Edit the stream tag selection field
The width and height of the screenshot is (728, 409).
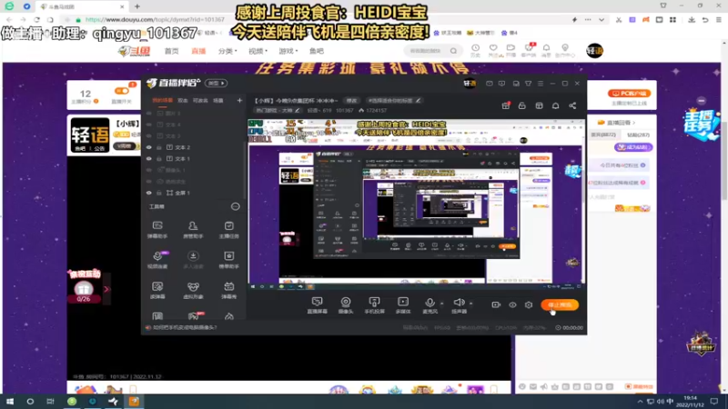(394, 100)
